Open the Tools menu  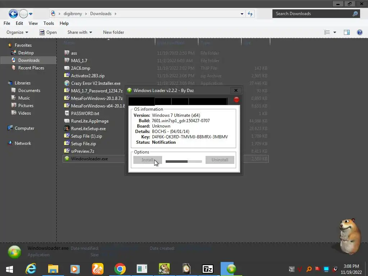(49, 23)
